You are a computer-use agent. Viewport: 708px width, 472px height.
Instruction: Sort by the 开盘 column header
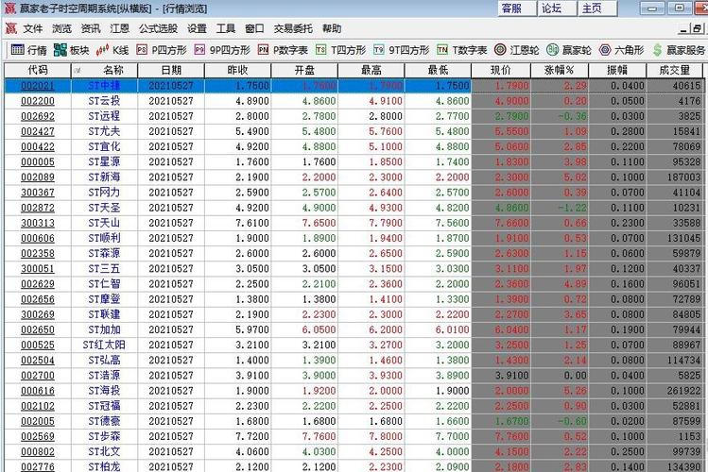304,70
